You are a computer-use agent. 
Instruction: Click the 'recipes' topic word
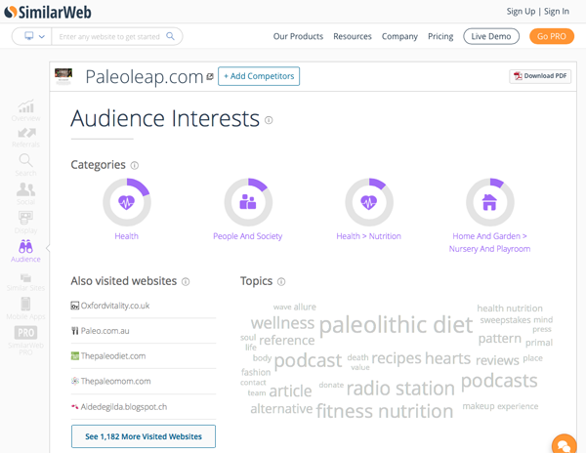(x=397, y=358)
